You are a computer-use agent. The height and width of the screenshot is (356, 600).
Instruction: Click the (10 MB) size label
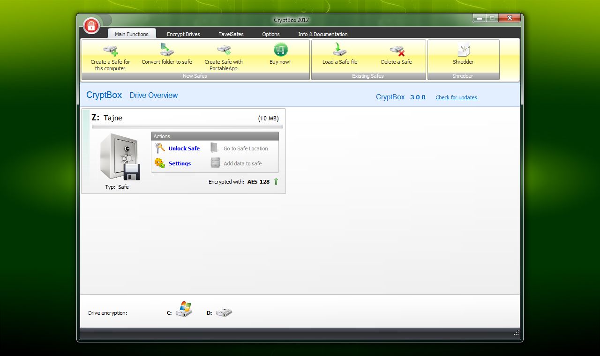pyautogui.click(x=269, y=119)
